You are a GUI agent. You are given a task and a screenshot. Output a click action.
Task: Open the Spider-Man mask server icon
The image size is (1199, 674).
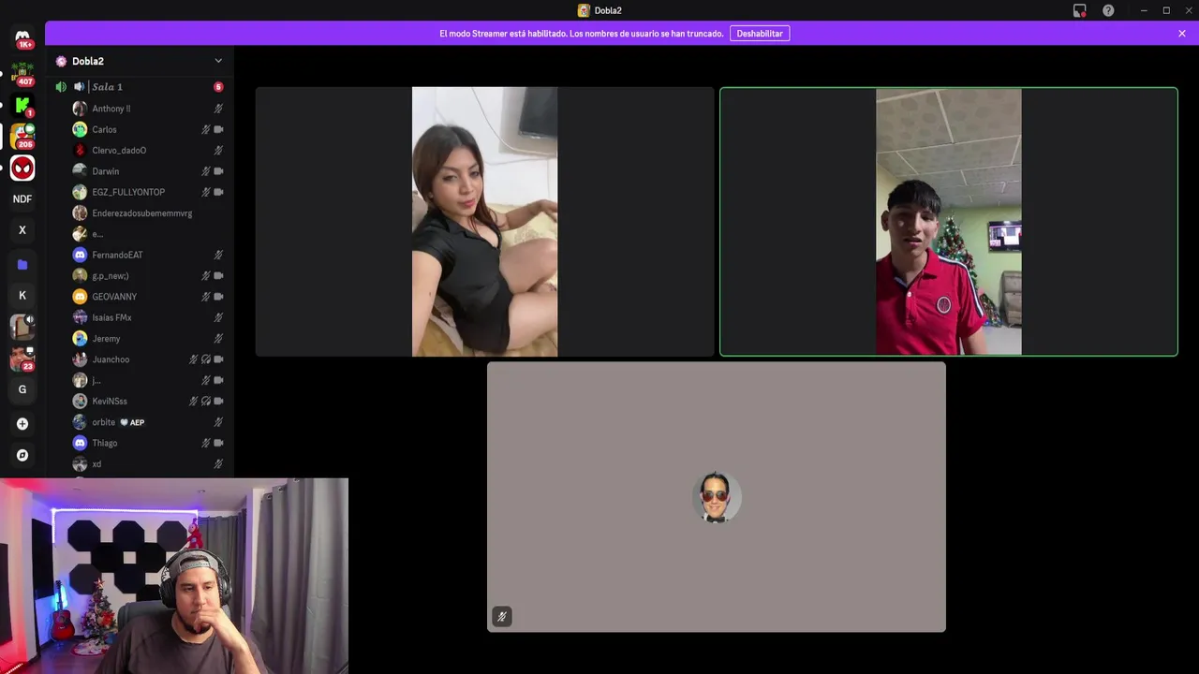coord(22,168)
